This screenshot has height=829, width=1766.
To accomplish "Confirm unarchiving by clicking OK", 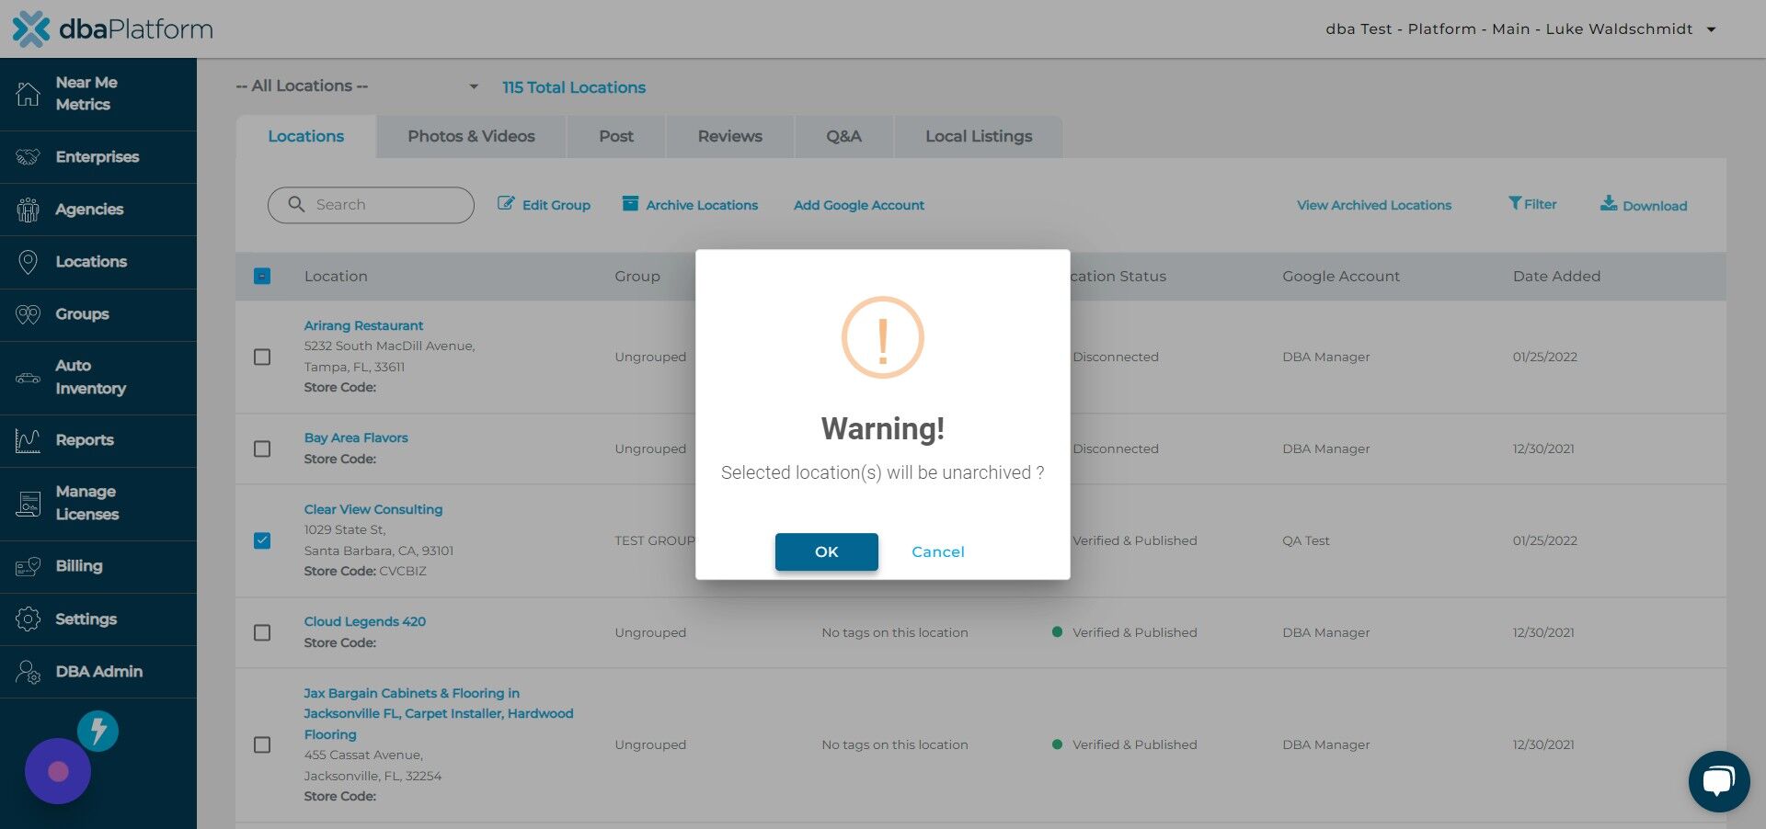I will click(x=826, y=551).
